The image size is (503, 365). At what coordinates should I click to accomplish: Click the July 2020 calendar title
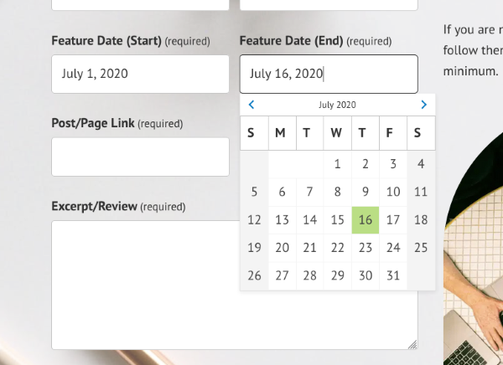click(337, 105)
